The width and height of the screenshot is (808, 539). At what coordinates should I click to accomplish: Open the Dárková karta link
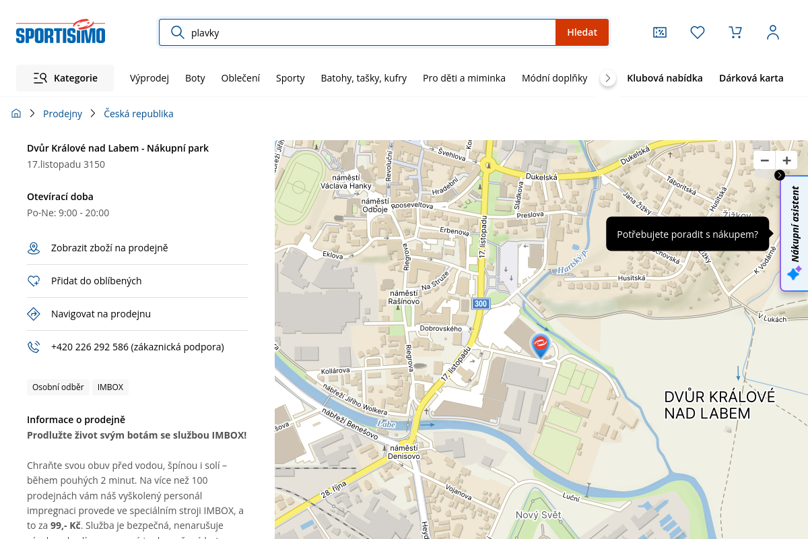pyautogui.click(x=751, y=78)
